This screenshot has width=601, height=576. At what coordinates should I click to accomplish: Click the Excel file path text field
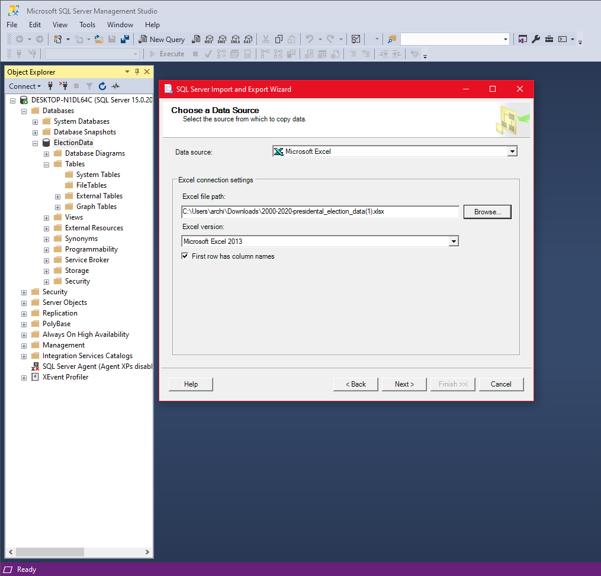(x=320, y=212)
